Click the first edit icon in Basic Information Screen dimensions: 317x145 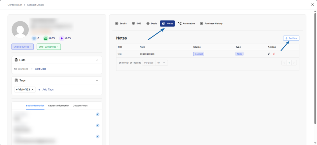pyautogui.click(x=98, y=114)
